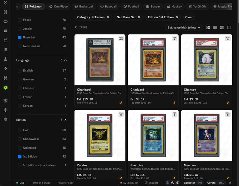Open the Est. value high to low dropdown
239x186 pixels.
pyautogui.click(x=184, y=27)
